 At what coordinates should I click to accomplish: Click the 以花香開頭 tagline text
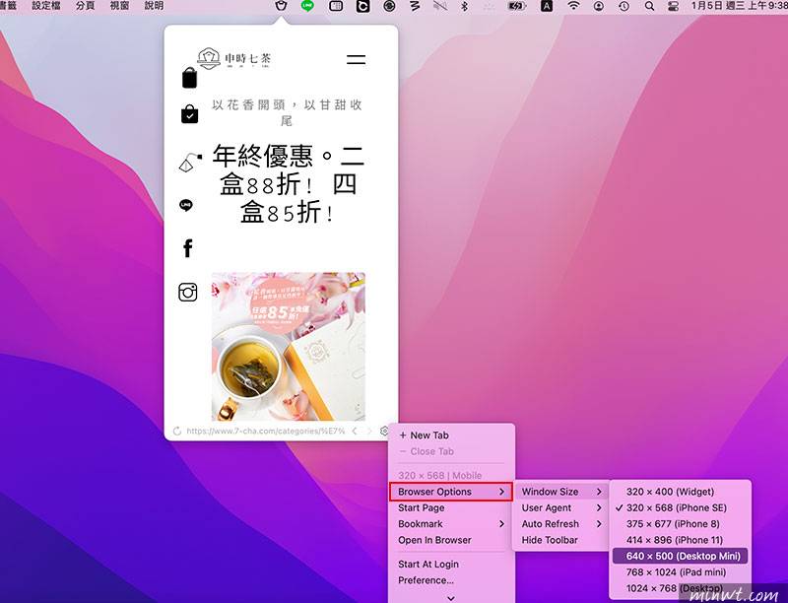tap(287, 112)
